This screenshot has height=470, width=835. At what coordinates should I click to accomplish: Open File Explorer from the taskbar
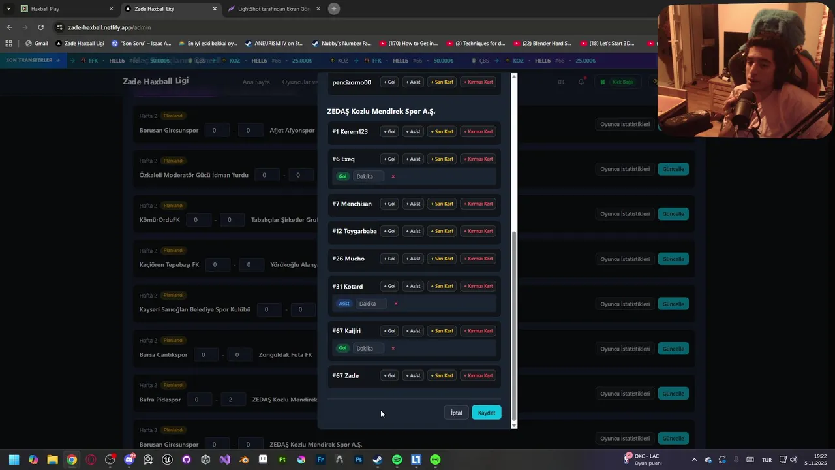(52, 460)
